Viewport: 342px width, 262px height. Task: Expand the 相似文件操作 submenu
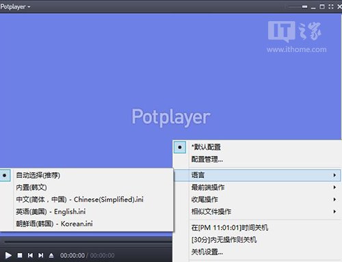coord(257,211)
